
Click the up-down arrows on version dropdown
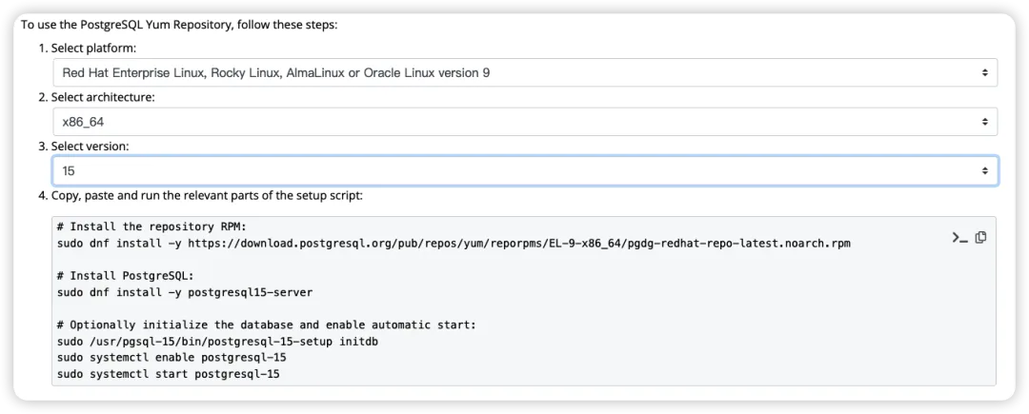[984, 170]
